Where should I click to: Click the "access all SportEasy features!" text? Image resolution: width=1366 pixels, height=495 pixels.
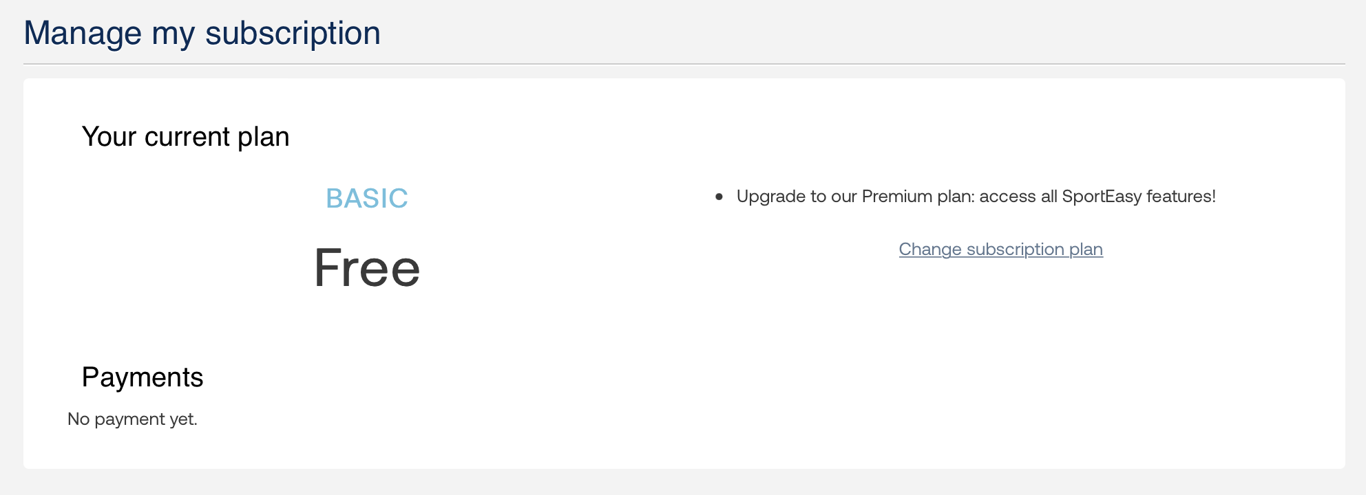pos(1097,197)
